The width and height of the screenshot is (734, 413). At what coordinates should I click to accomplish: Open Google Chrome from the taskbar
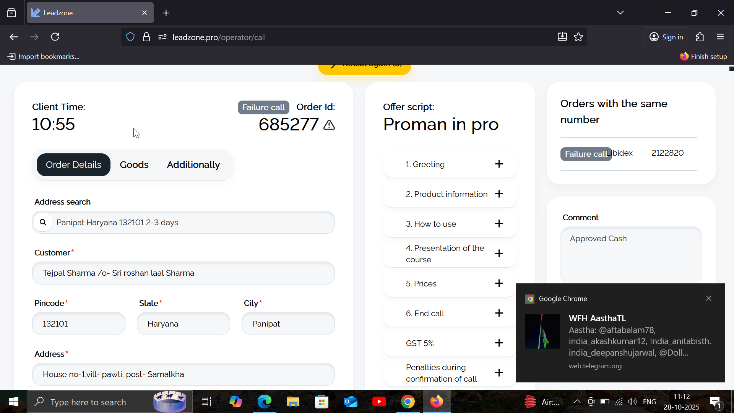click(408, 402)
